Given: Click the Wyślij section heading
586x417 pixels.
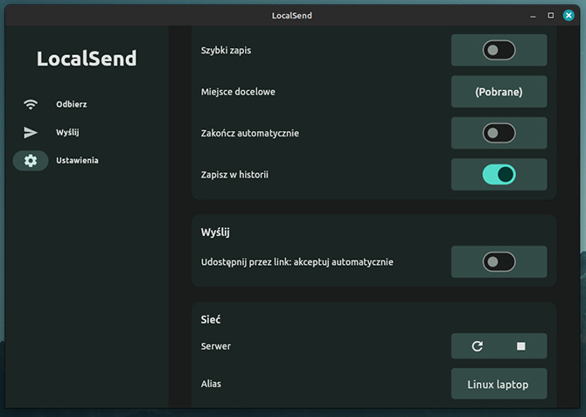Looking at the screenshot, I should coord(215,233).
